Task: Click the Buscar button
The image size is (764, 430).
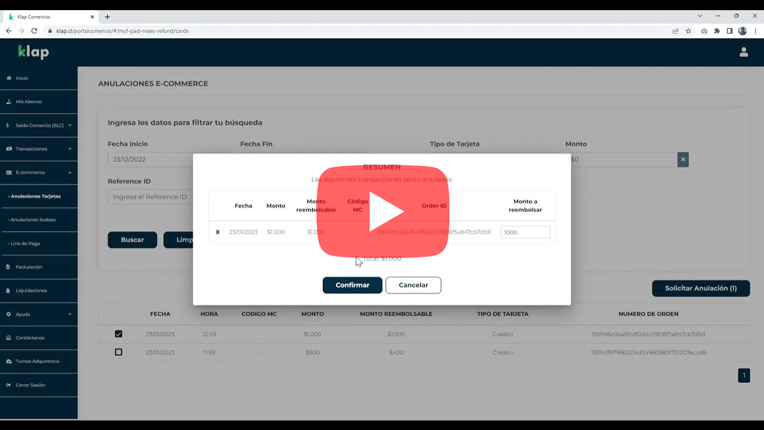Action: 132,239
